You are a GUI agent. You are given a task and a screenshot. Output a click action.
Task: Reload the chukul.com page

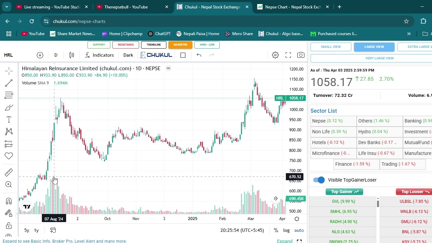pyautogui.click(x=32, y=21)
